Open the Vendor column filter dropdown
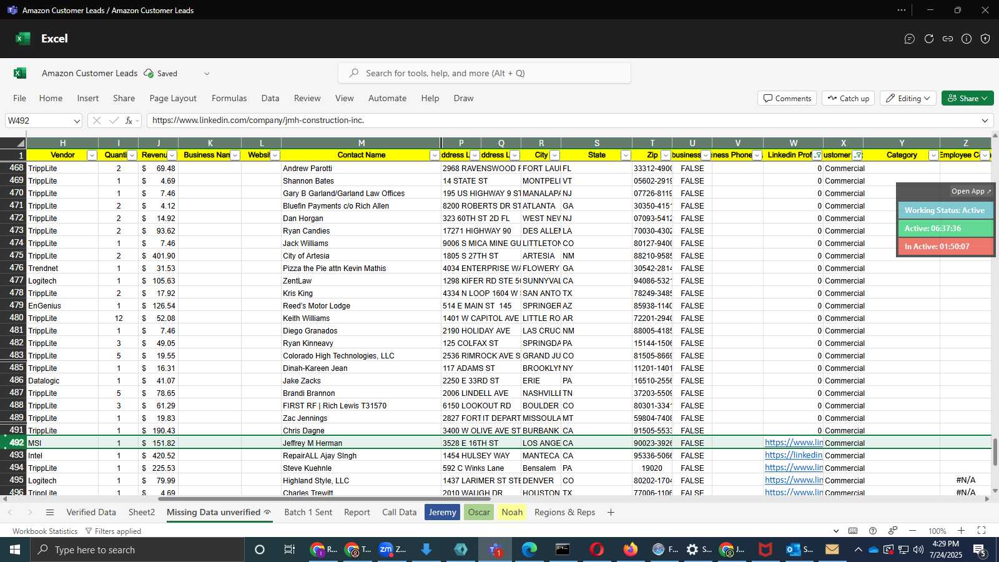 [92, 155]
